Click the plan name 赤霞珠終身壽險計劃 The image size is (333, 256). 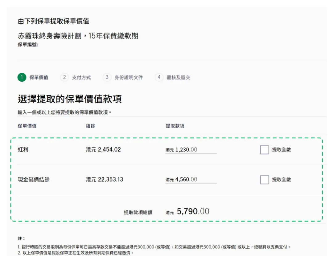pyautogui.click(x=49, y=36)
